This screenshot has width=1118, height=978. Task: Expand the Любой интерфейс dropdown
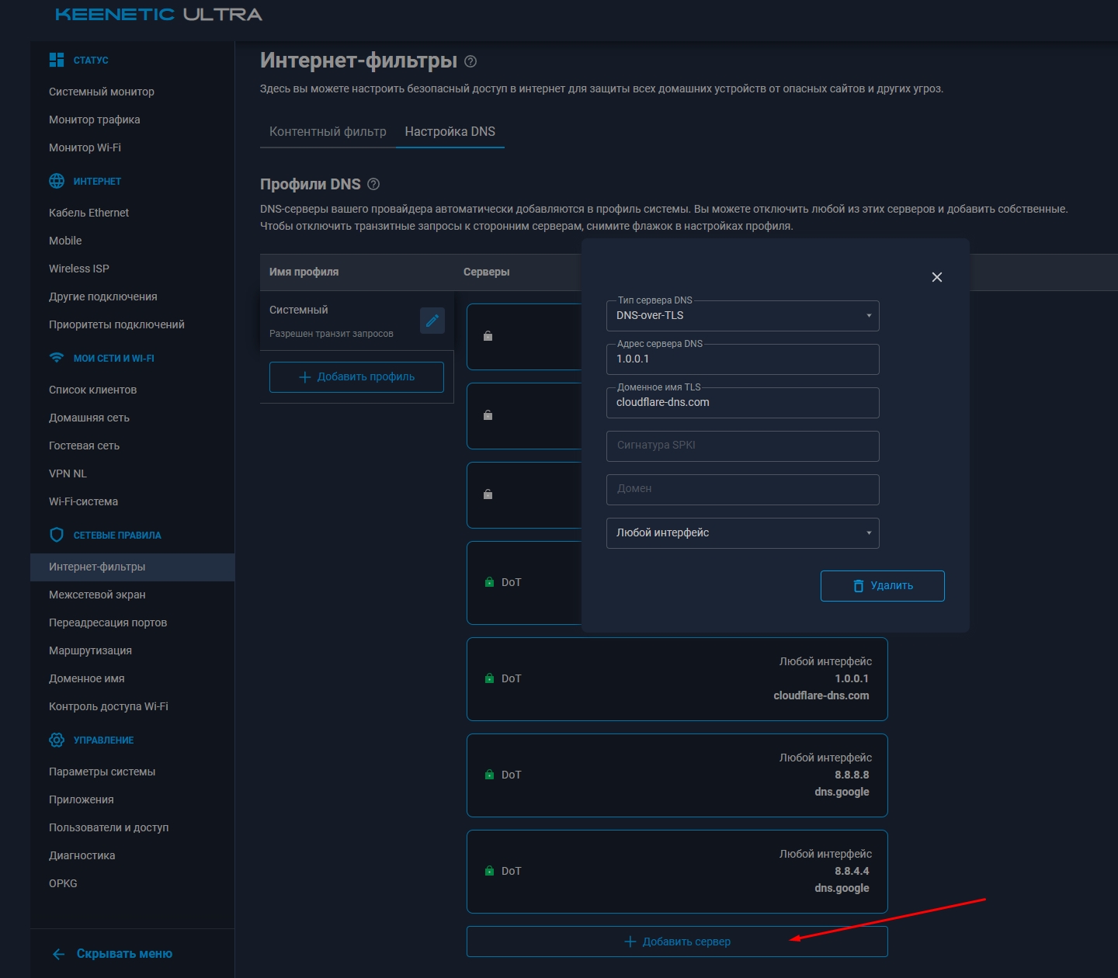[x=742, y=532]
